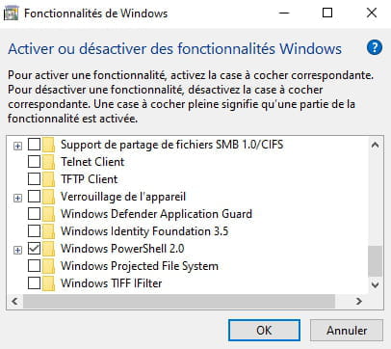The image size is (391, 349).
Task: Enable the Telnet Client checkbox
Action: pyautogui.click(x=34, y=162)
